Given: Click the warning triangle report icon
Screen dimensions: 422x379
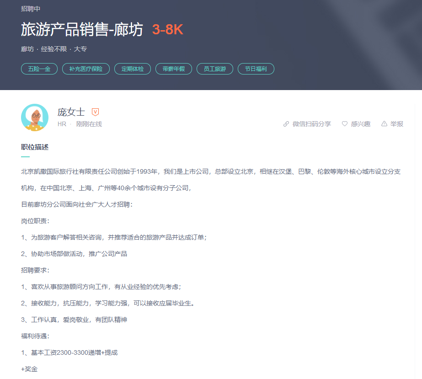Looking at the screenshot, I should [384, 124].
